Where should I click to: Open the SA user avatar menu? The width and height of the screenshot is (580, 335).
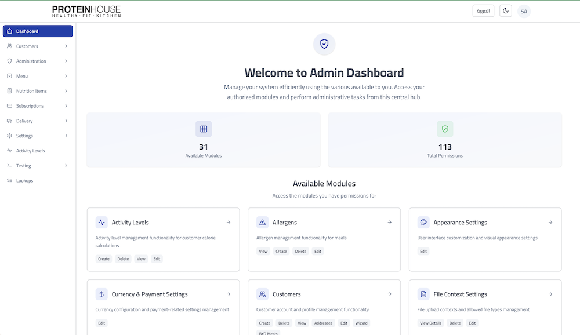point(524,12)
